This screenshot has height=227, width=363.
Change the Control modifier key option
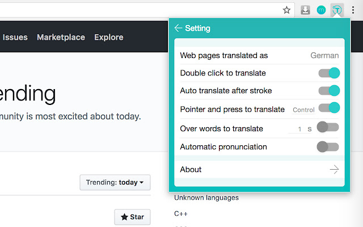pyautogui.click(x=303, y=110)
